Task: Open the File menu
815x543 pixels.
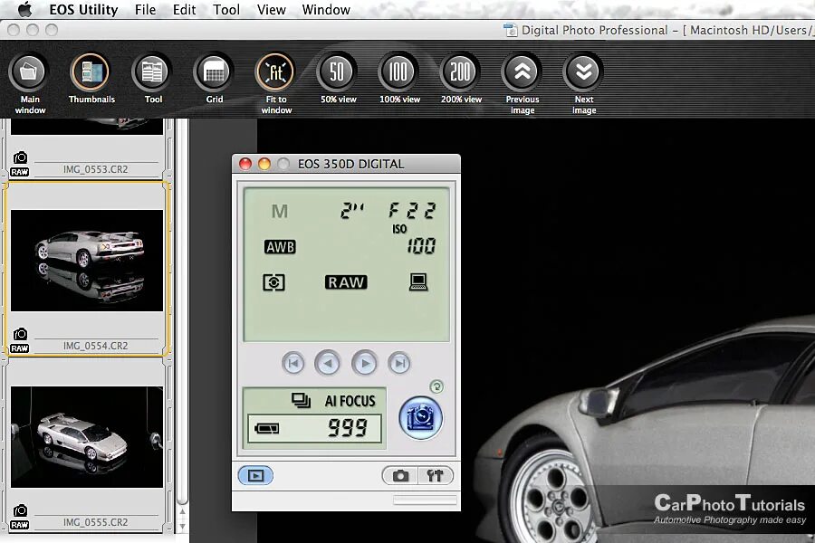Action: pos(145,9)
